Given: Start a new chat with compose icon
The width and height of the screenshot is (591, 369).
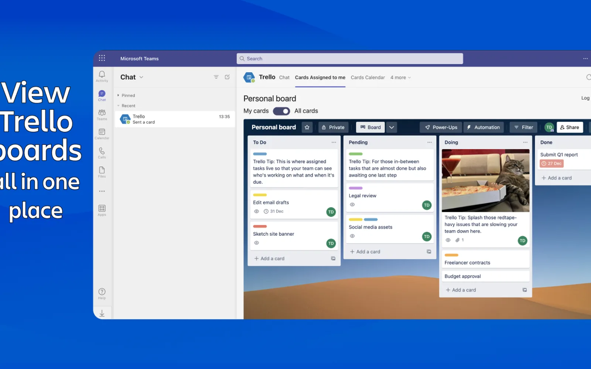Looking at the screenshot, I should point(227,77).
